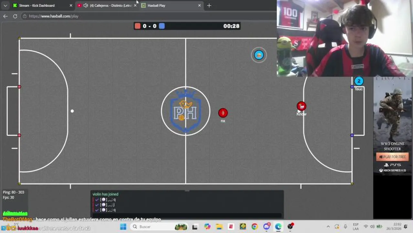413x233 pixels.
Task: Open a new browser tab
Action: click(209, 6)
